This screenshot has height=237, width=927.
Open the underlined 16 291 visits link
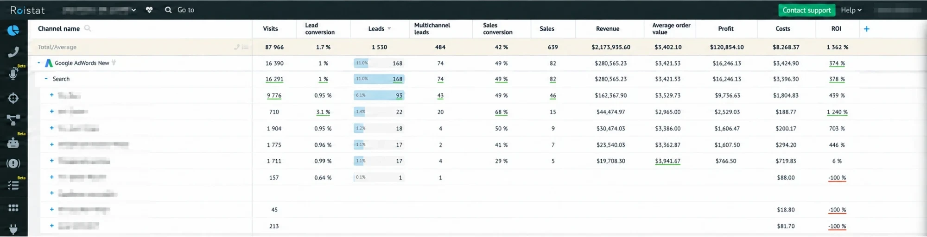[274, 79]
